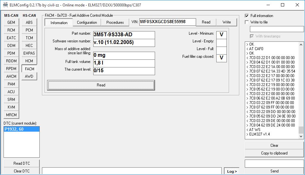
Task: Select the ABS module button
Action: tap(29, 22)
